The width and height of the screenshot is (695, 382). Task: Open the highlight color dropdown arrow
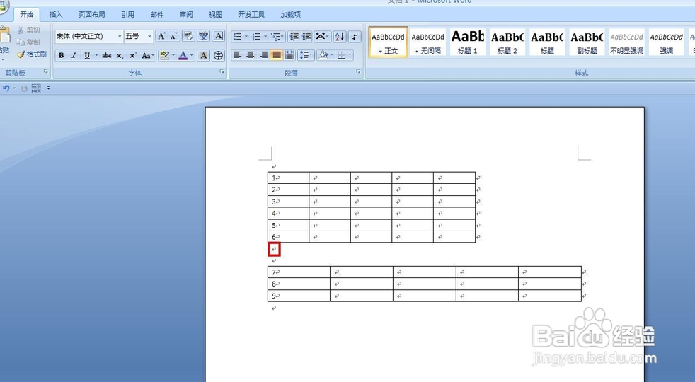(173, 55)
